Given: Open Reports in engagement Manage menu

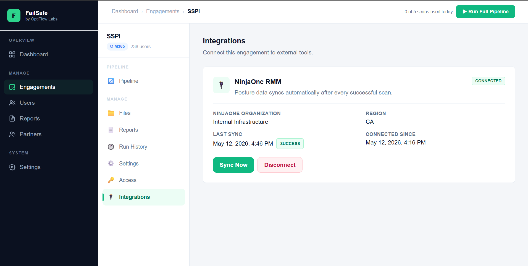Looking at the screenshot, I should [x=144, y=130].
